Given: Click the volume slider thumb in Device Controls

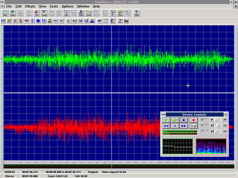Looking at the screenshot, I should tap(217, 119).
